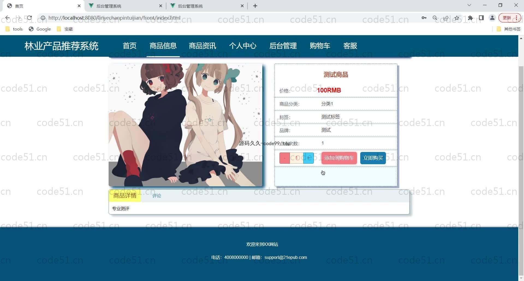Open the extensions puzzle icon
The image size is (524, 281).
point(470,18)
